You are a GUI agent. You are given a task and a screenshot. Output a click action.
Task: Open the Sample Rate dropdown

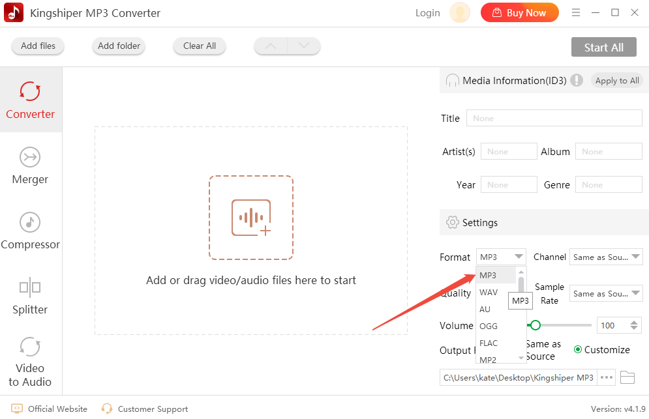click(x=606, y=293)
